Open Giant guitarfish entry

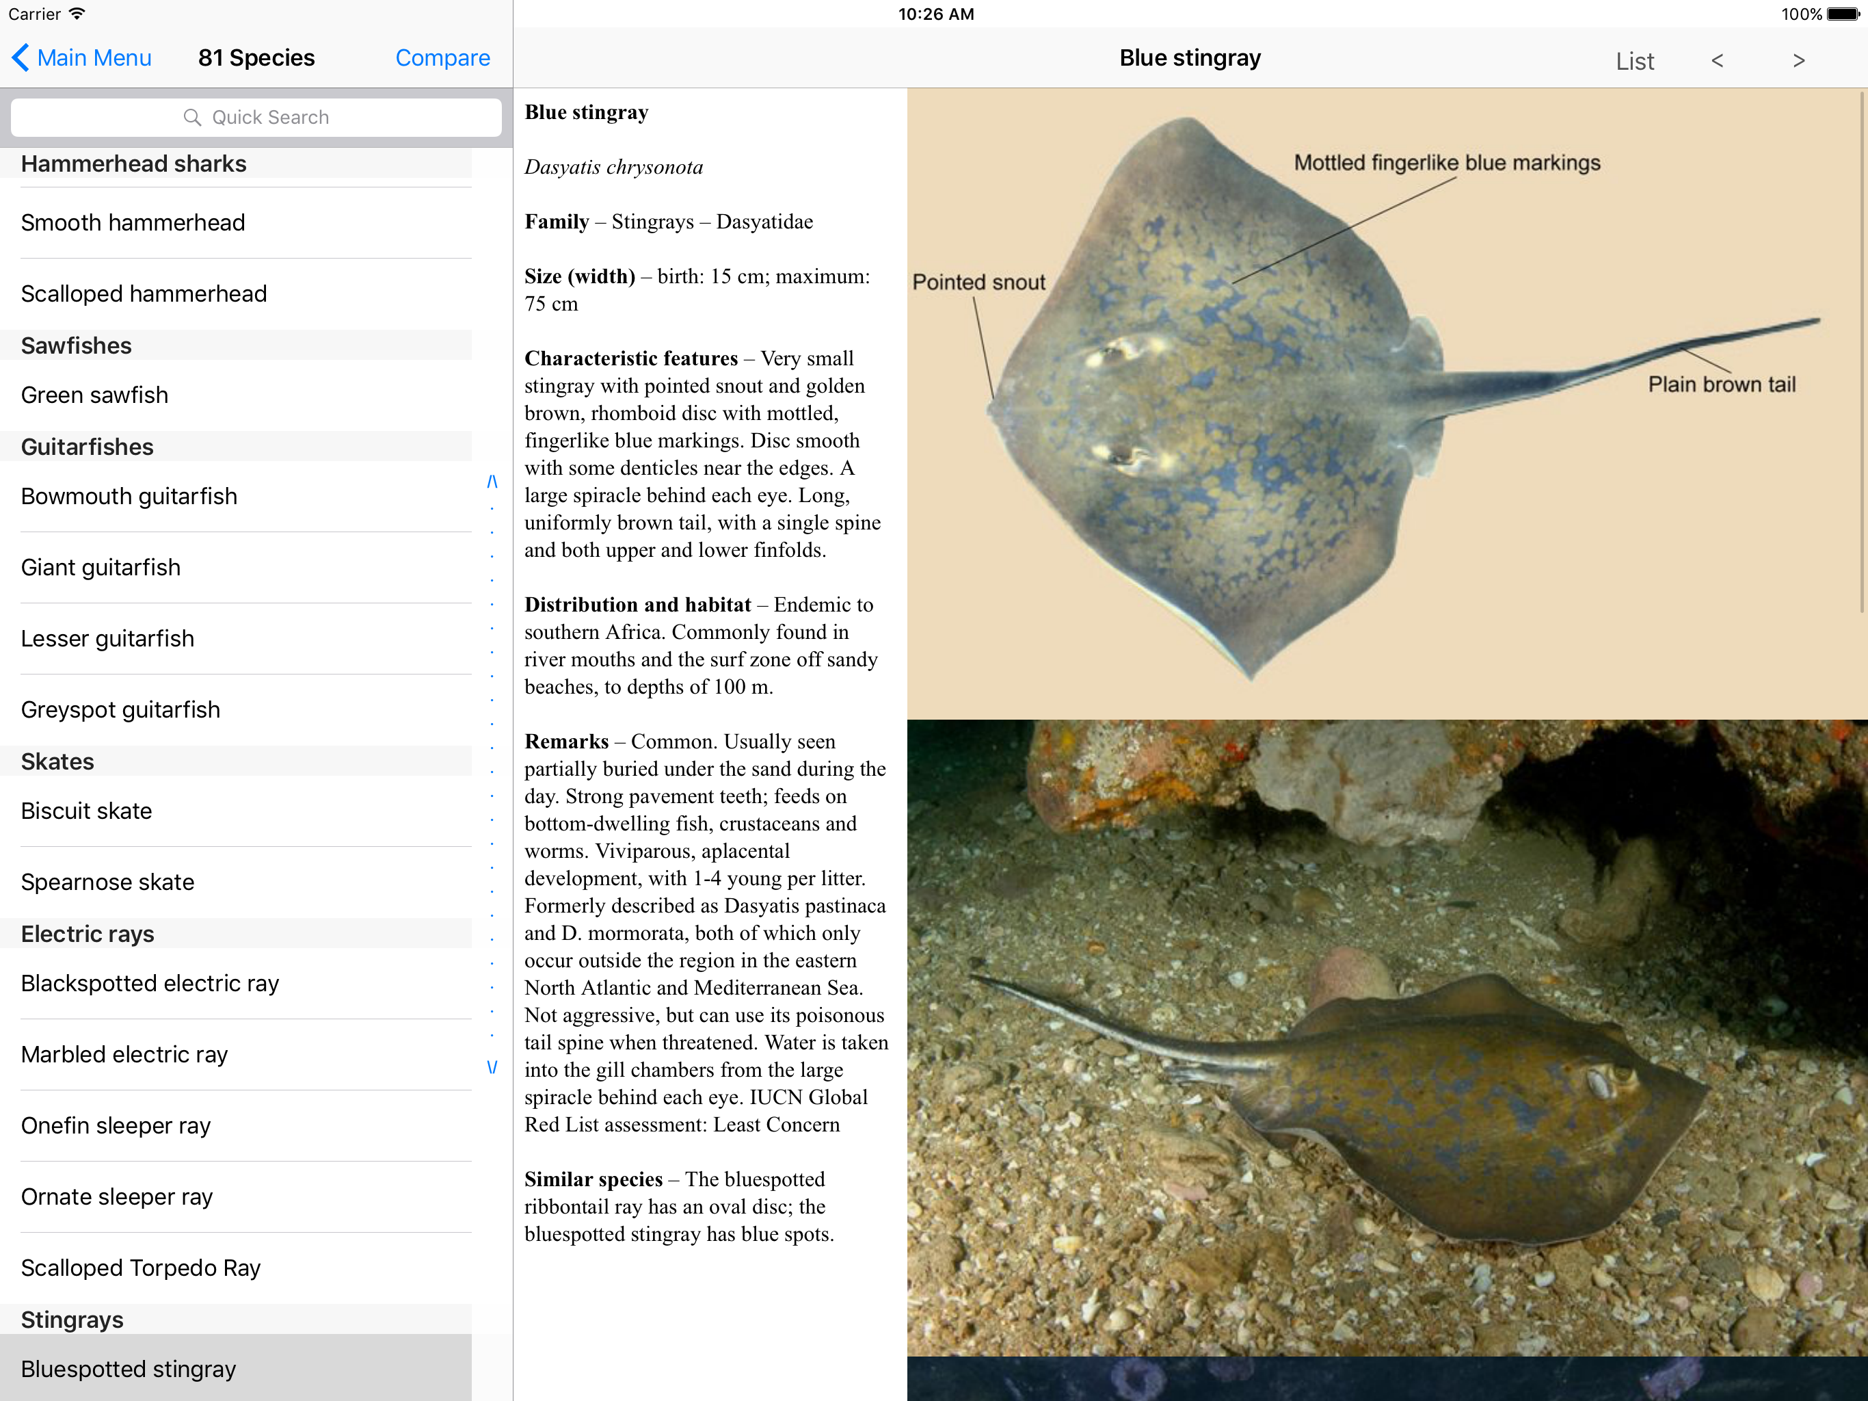(x=236, y=568)
